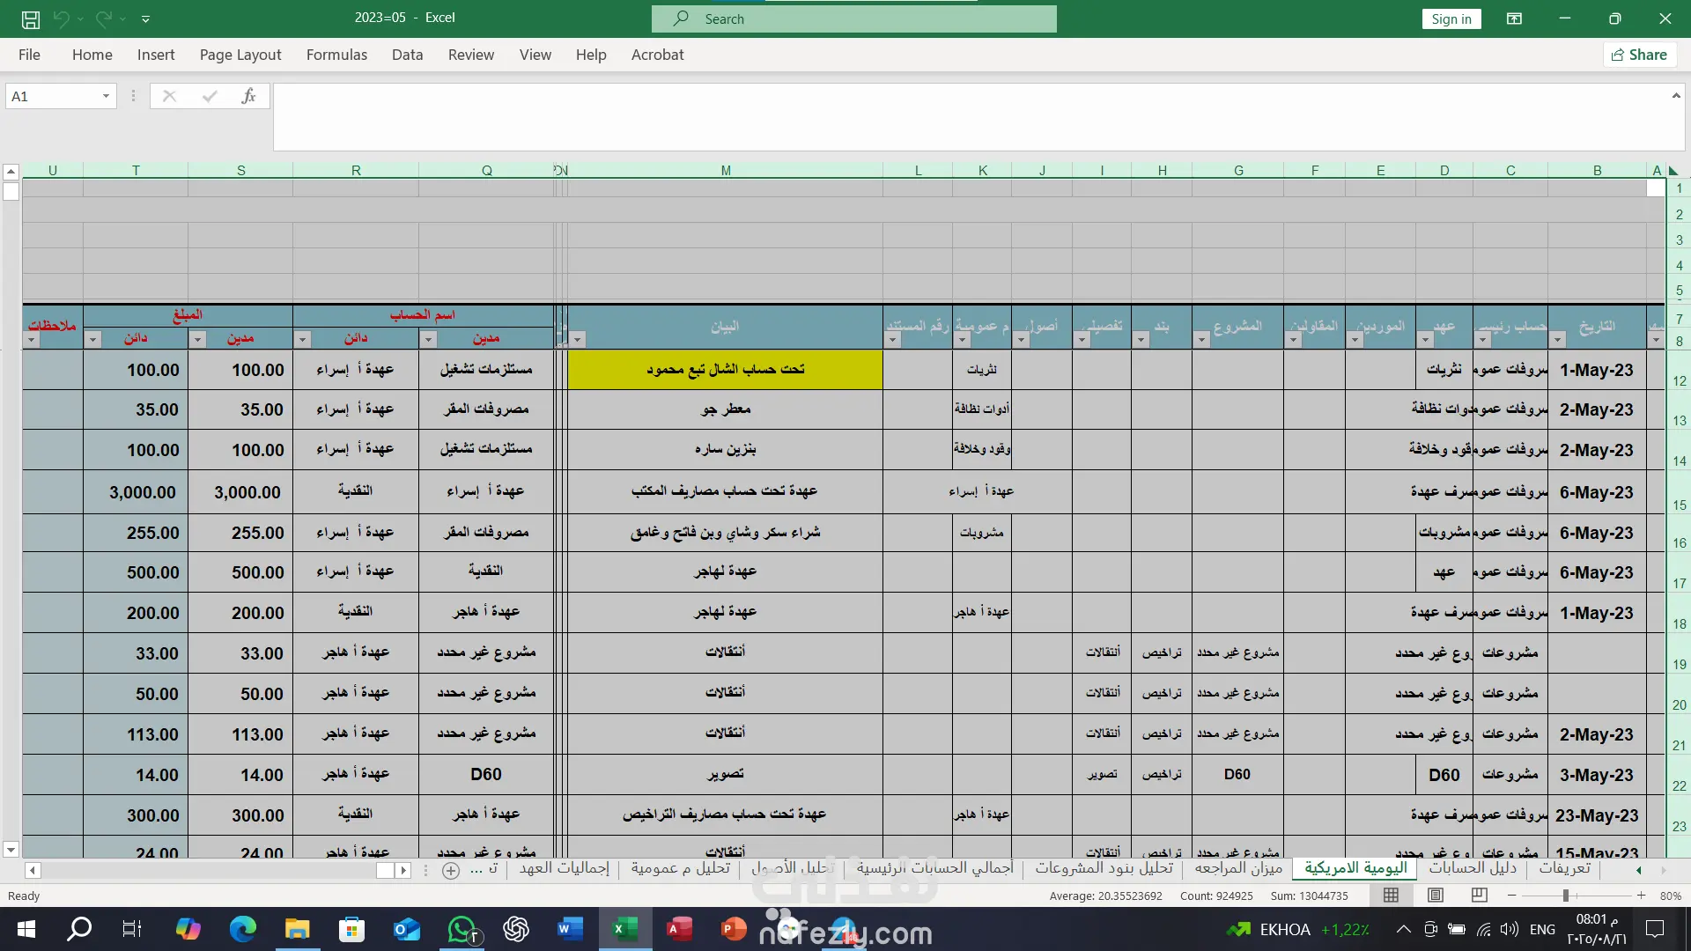Click the Sign in button
This screenshot has width=1691, height=951.
pyautogui.click(x=1451, y=18)
